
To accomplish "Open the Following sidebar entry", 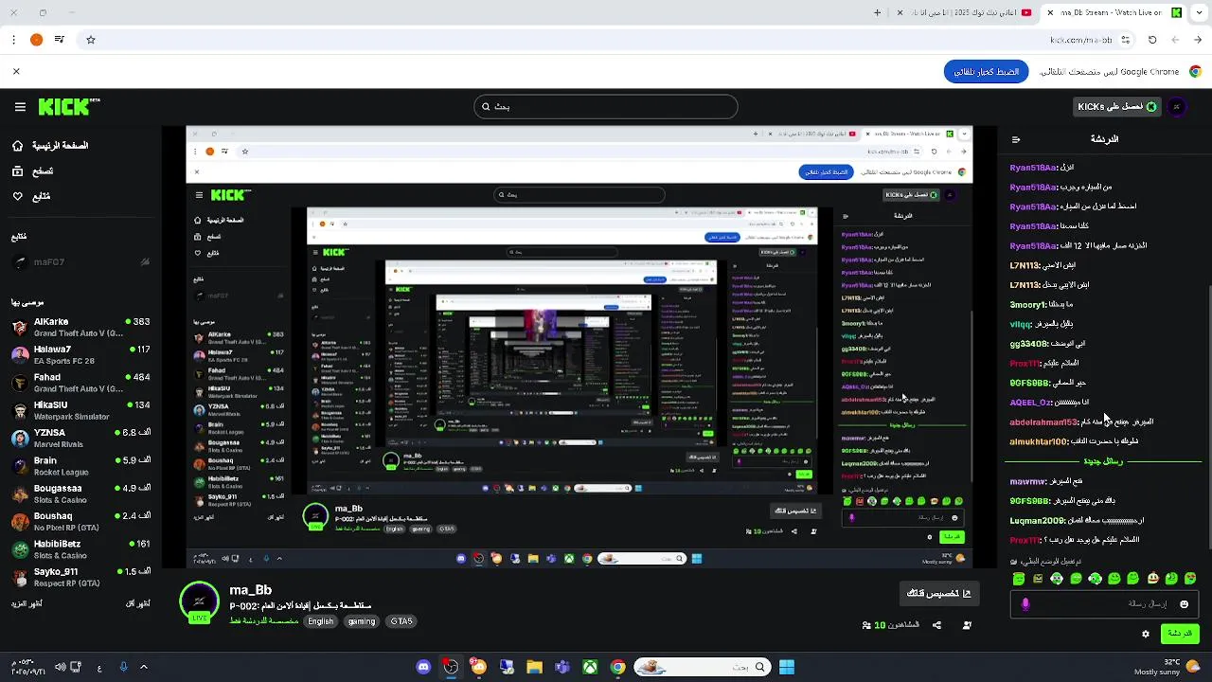I will click(x=31, y=196).
